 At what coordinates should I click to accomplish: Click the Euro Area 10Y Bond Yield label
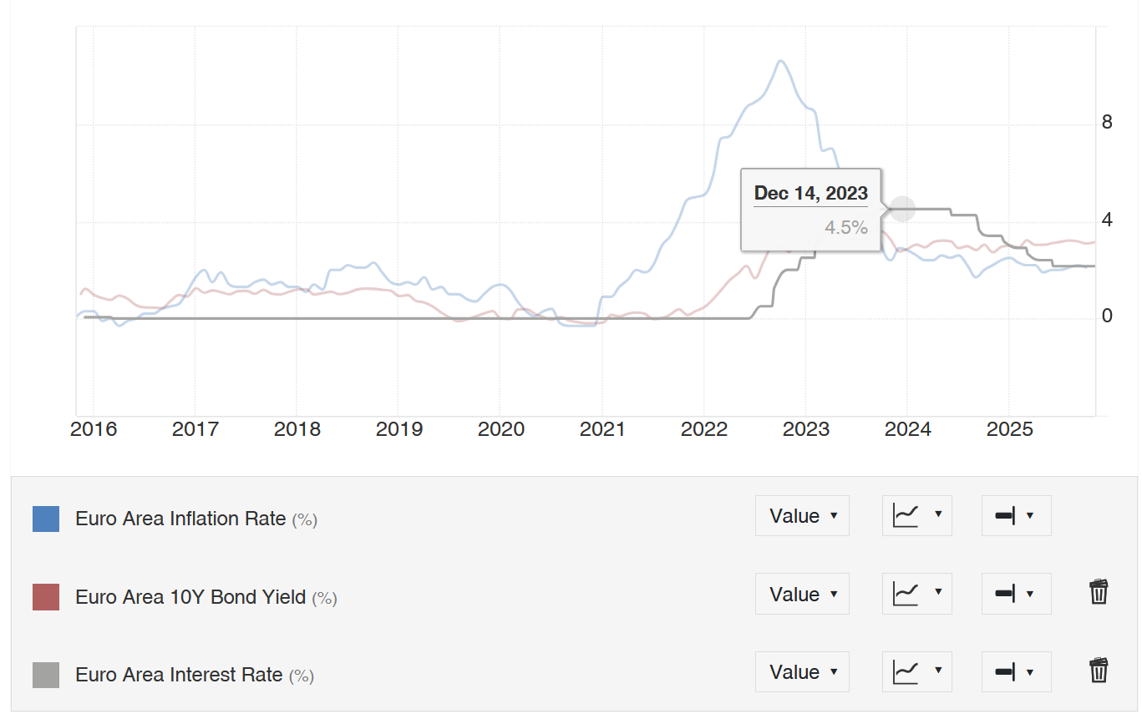(x=190, y=597)
